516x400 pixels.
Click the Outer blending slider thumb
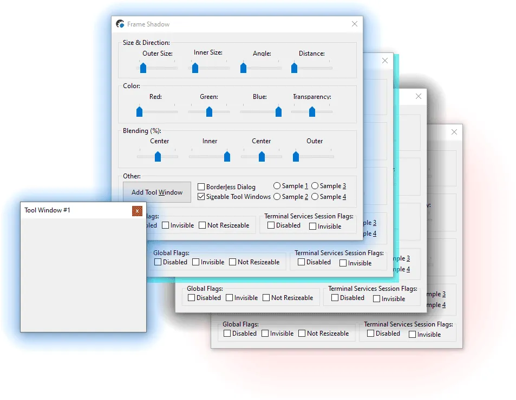click(x=296, y=156)
